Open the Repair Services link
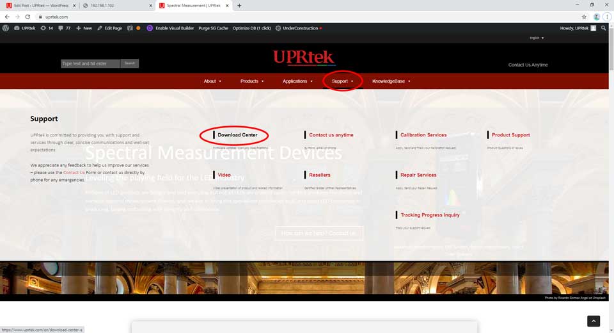 click(x=418, y=175)
